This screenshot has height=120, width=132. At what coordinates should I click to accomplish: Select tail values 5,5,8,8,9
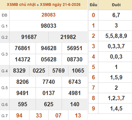tap(116, 36)
